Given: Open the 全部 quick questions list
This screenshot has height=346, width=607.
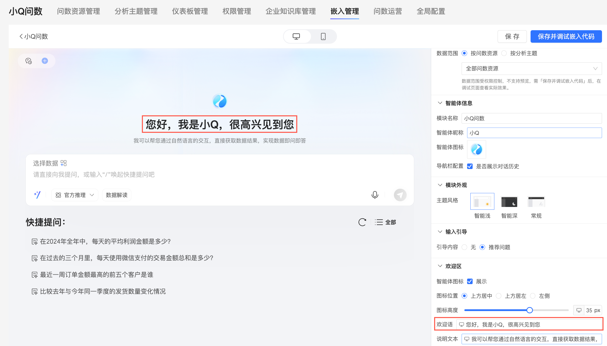Looking at the screenshot, I should (x=385, y=222).
